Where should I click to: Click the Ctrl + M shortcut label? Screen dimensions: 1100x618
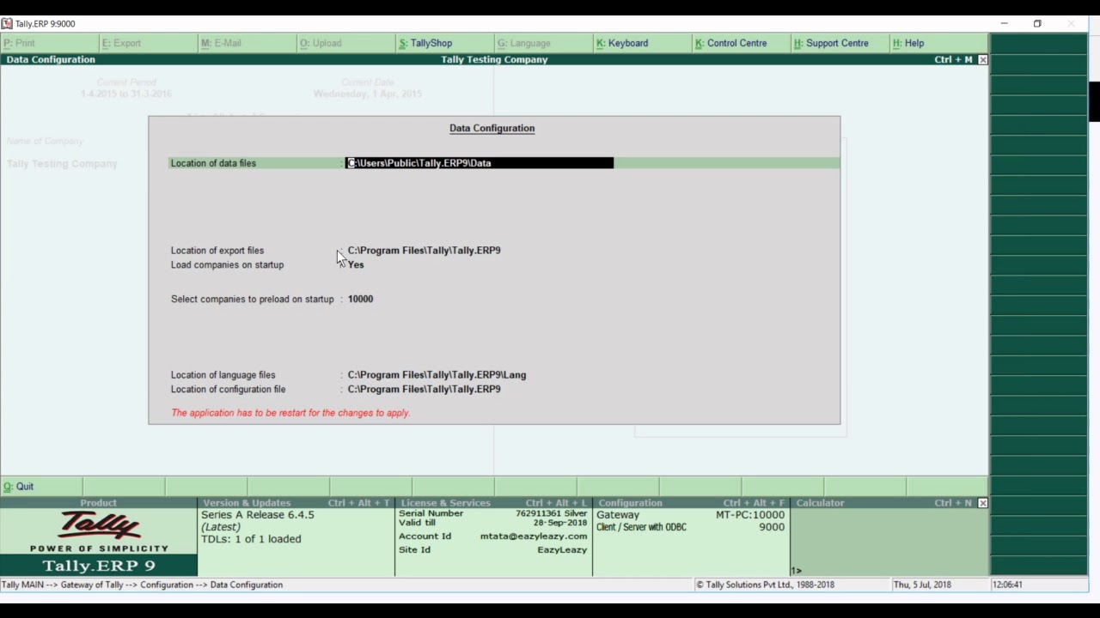click(x=953, y=60)
